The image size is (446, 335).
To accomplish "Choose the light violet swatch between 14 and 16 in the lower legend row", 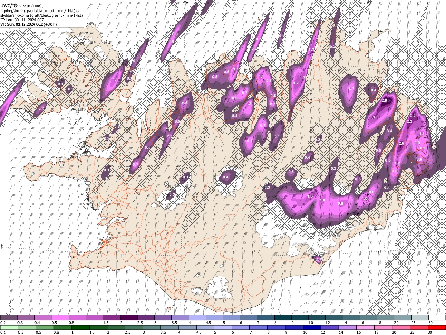I will tap(348, 328).
